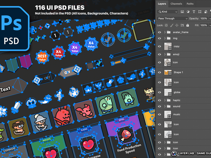Expand the haptic group
Viewport: 211px width, 158px height.
click(x=165, y=100)
